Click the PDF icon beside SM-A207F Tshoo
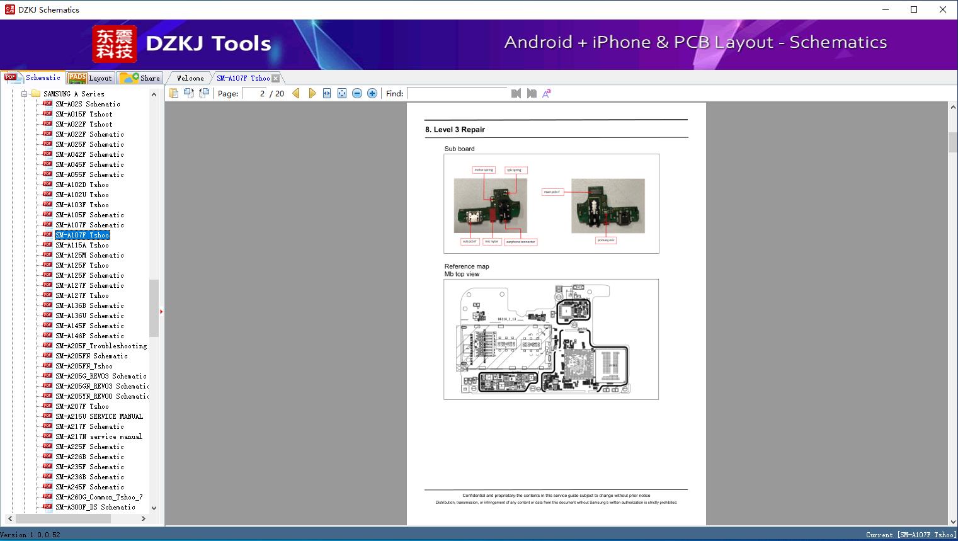 (47, 406)
